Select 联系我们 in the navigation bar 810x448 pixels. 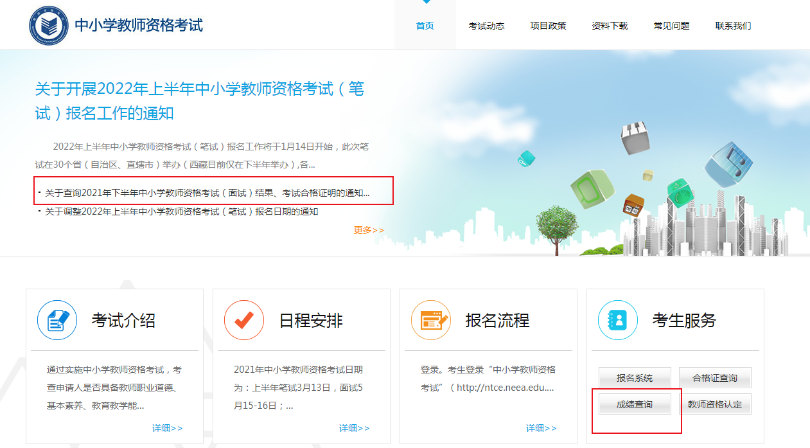coord(733,26)
